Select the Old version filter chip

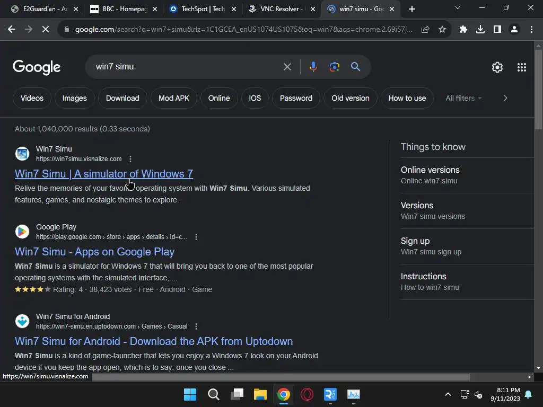[351, 98]
